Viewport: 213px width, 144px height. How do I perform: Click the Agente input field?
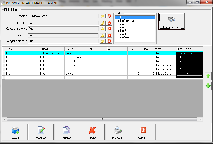[x=63, y=16]
